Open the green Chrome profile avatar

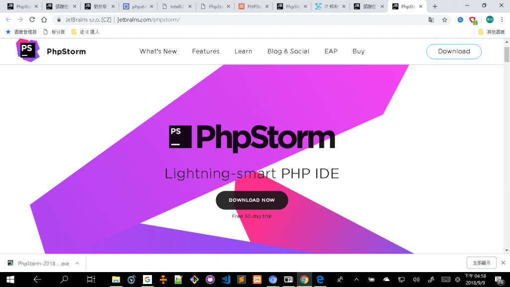coord(490,20)
